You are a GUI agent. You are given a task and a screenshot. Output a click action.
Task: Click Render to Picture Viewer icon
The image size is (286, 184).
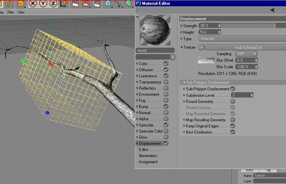click(85, 4)
